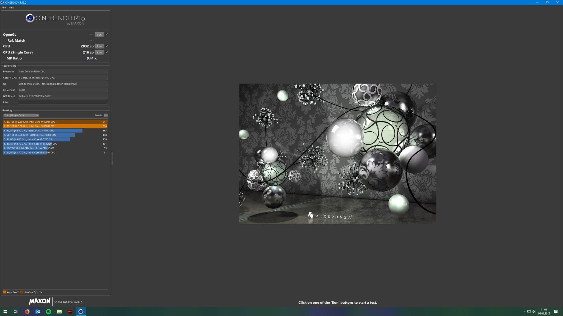This screenshot has height=316, width=563.
Task: Click the Info input field
Action: 63,102
